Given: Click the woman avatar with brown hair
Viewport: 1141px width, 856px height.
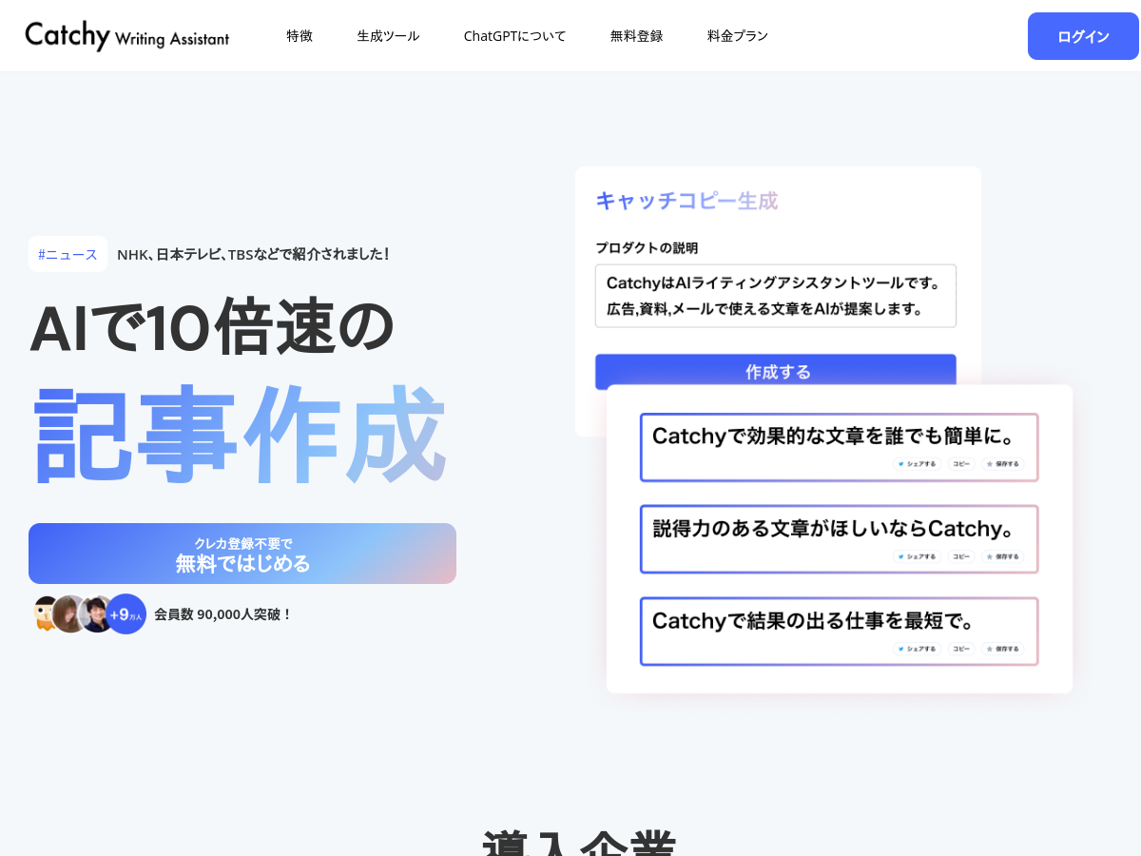Looking at the screenshot, I should pyautogui.click(x=70, y=614).
